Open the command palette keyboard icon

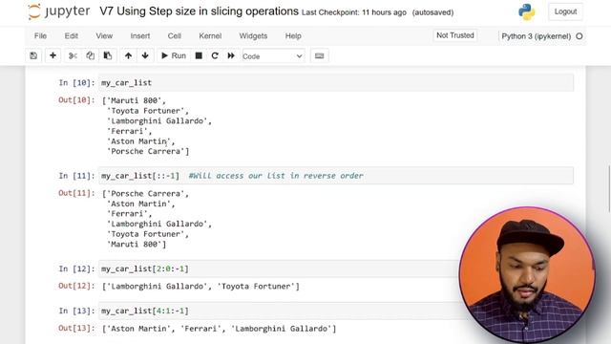pyautogui.click(x=319, y=55)
